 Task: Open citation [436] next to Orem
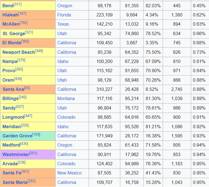pos(18,79)
